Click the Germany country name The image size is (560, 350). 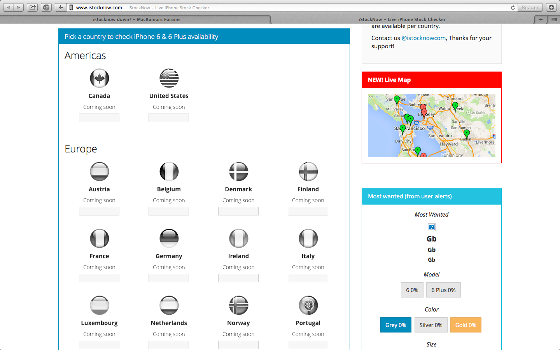coord(169,256)
